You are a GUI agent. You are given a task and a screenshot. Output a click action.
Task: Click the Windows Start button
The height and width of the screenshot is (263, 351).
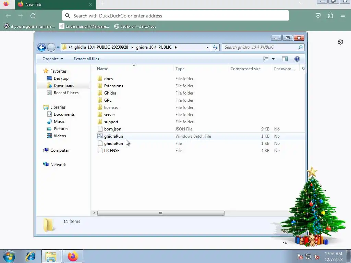pos(9,256)
